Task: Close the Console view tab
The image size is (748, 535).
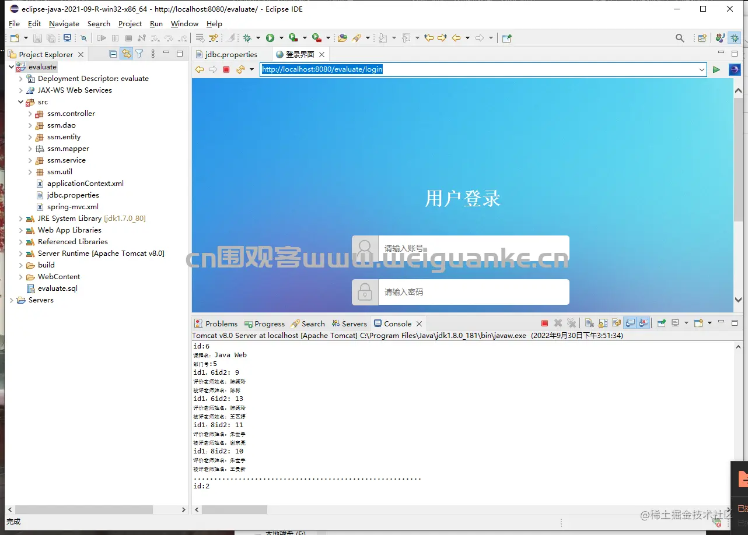Action: pyautogui.click(x=420, y=323)
